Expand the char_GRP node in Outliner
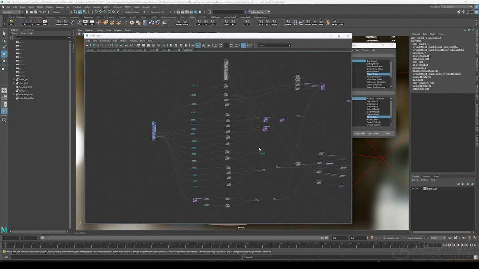The height and width of the screenshot is (269, 479). click(14, 83)
